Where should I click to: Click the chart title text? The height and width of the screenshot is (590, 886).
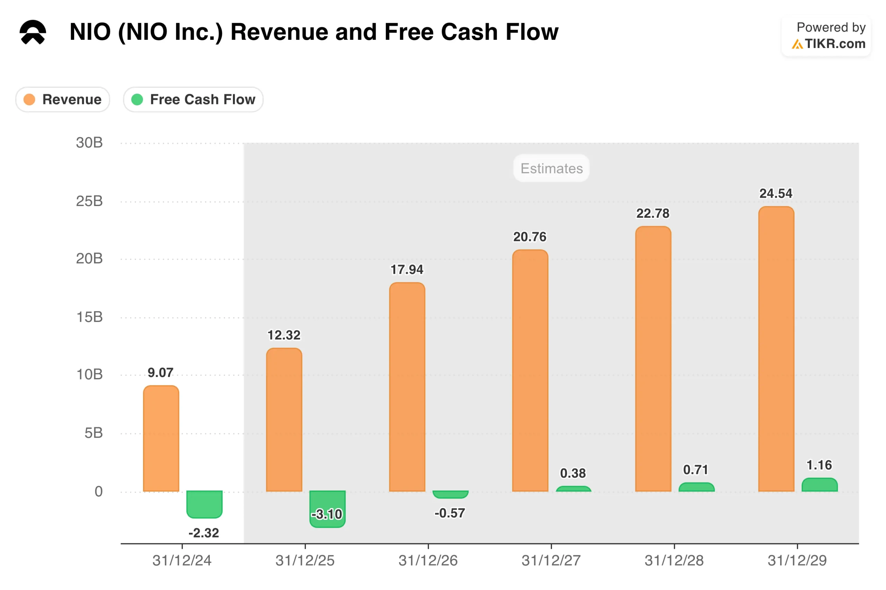click(x=314, y=32)
